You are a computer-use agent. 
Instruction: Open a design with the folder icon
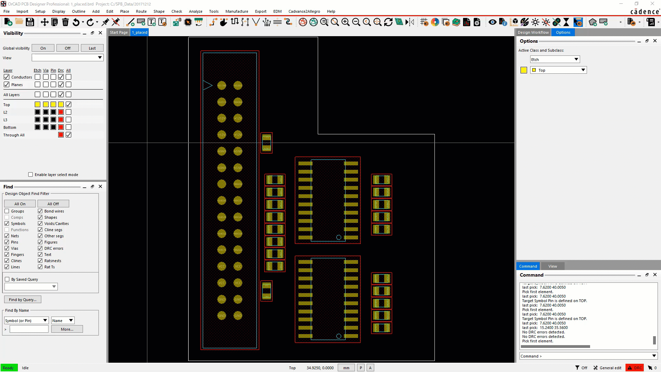point(19,22)
